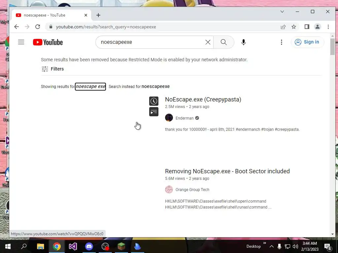Share this page from the address bar
338x253 pixels.
tap(283, 27)
